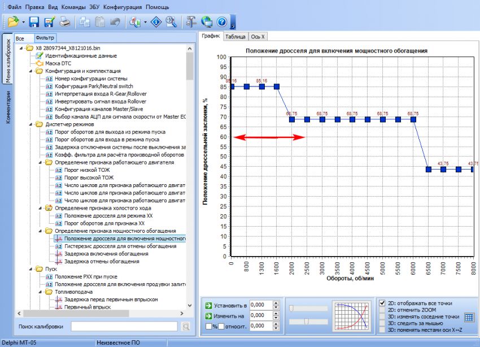Collapse the Конфигурация и комплектация folder
This screenshot has width=480, height=347.
(30, 71)
